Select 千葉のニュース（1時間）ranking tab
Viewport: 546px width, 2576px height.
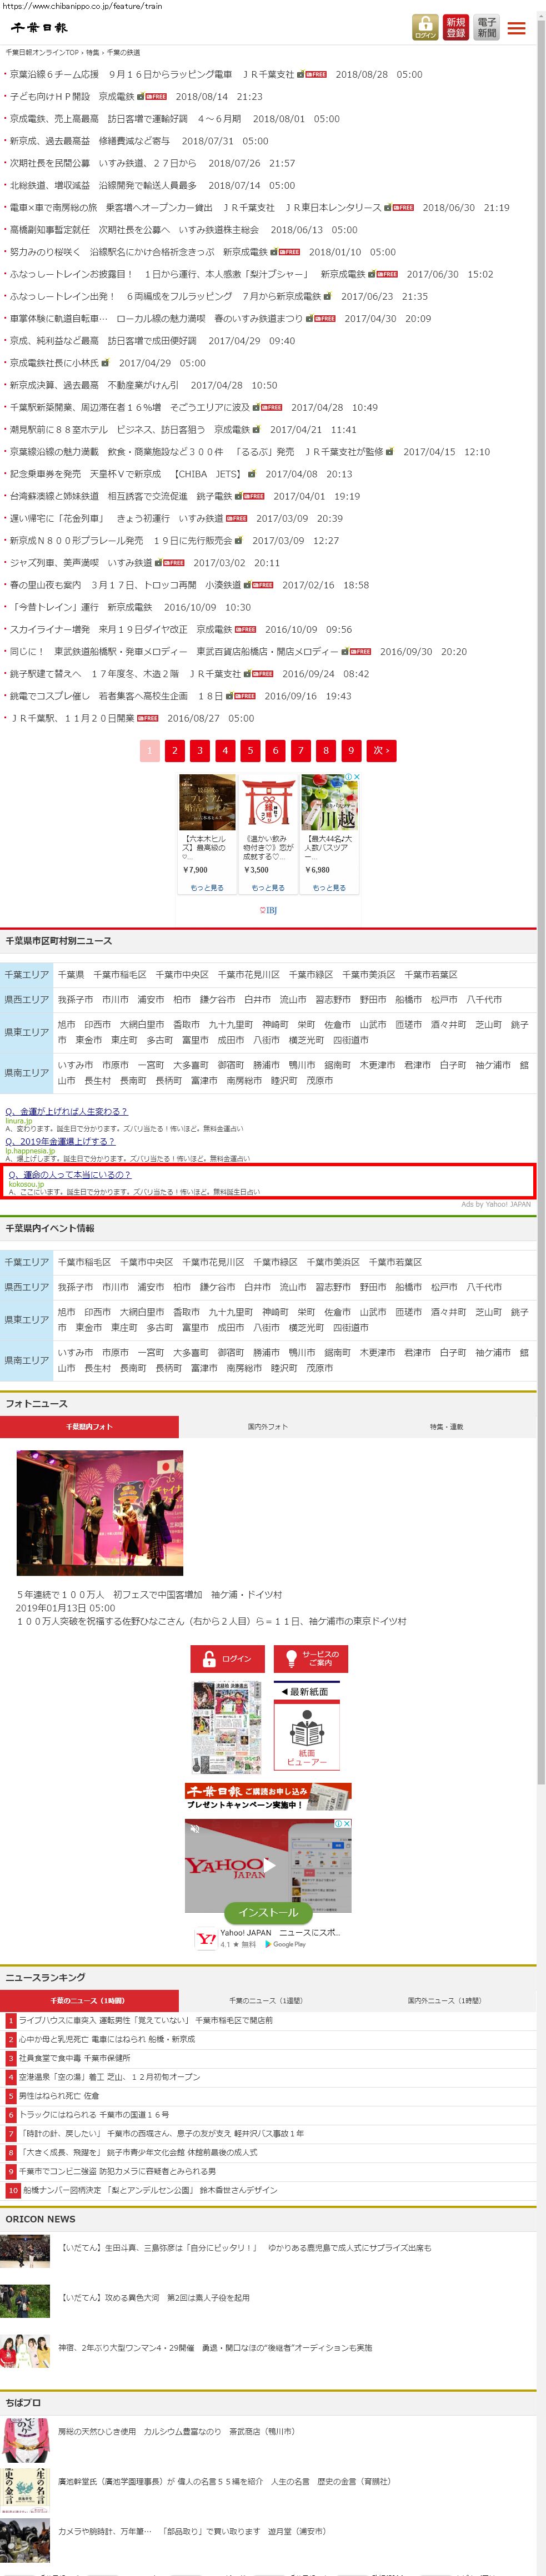89,2000
